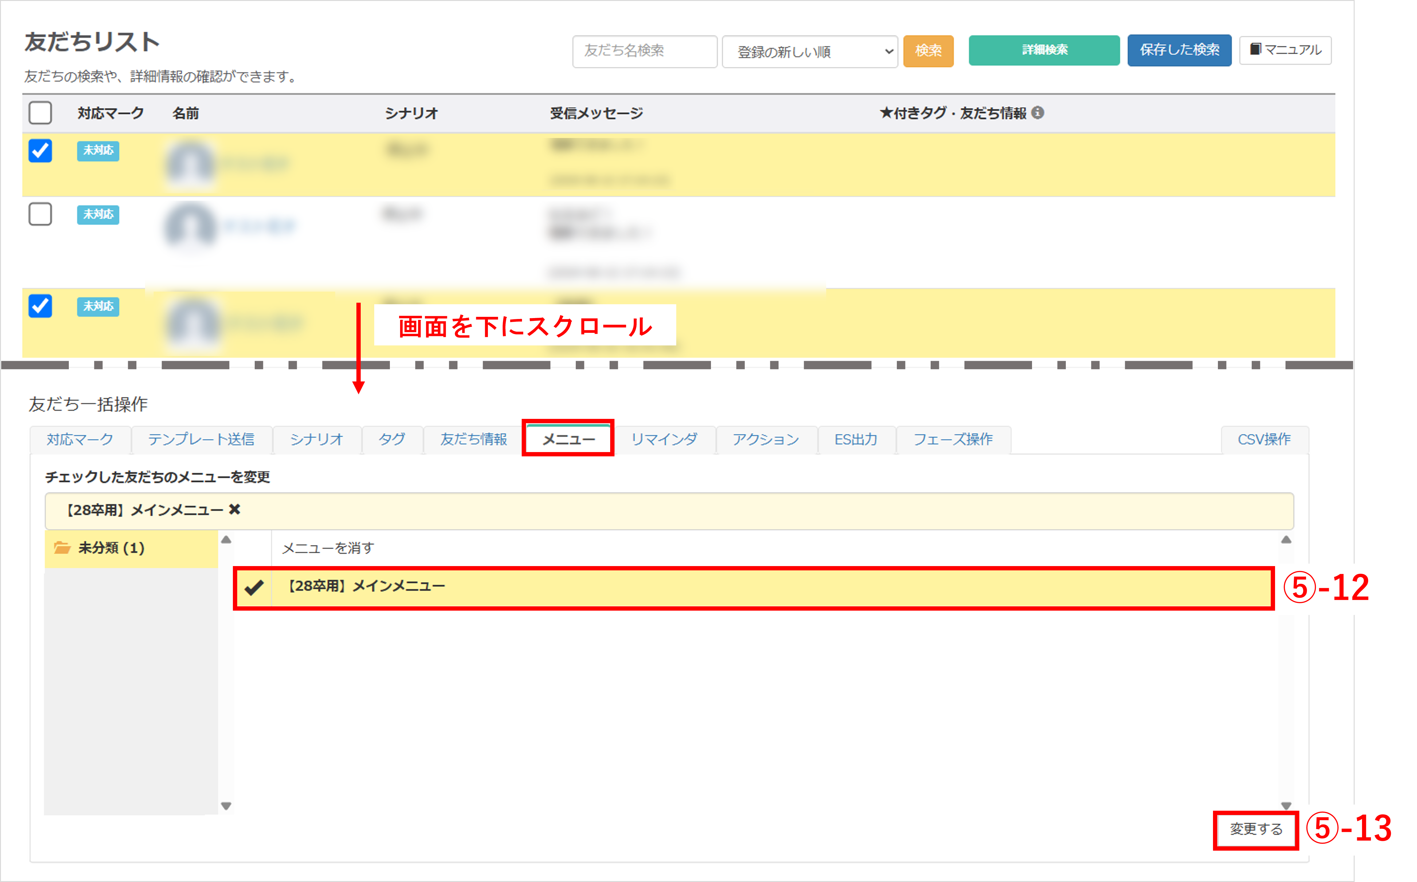Uncheck the first friend's checkbox
Screen dimensions: 1417x882
tap(40, 151)
